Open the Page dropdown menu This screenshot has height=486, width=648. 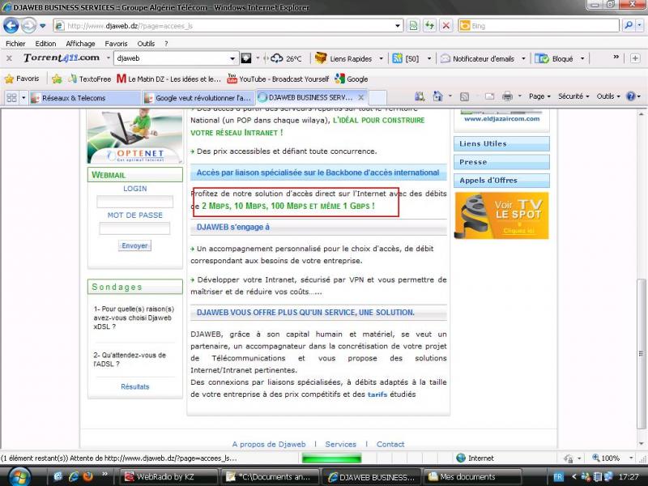point(539,96)
